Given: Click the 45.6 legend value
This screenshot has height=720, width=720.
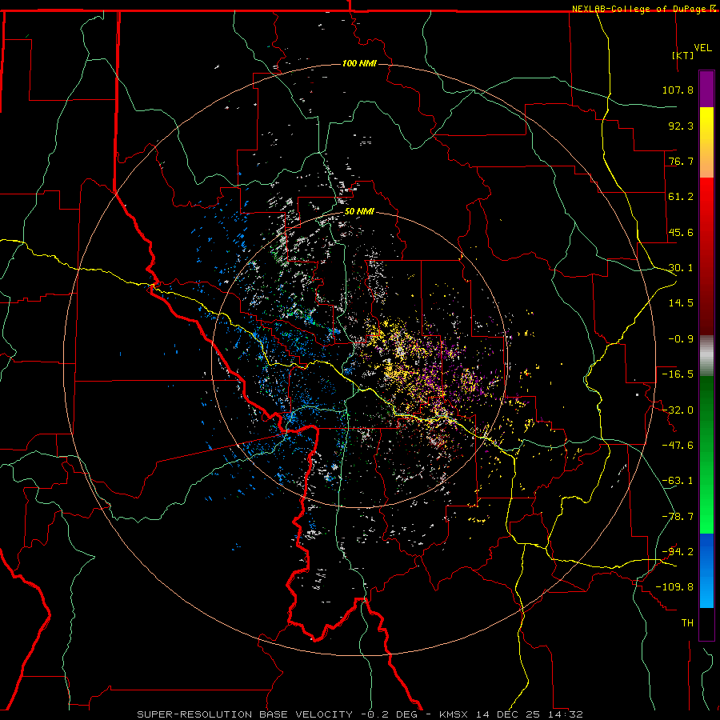Looking at the screenshot, I should coord(681,232).
